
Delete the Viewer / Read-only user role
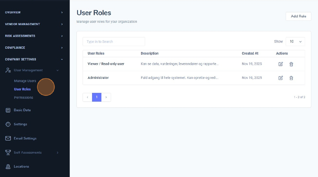[291, 64]
